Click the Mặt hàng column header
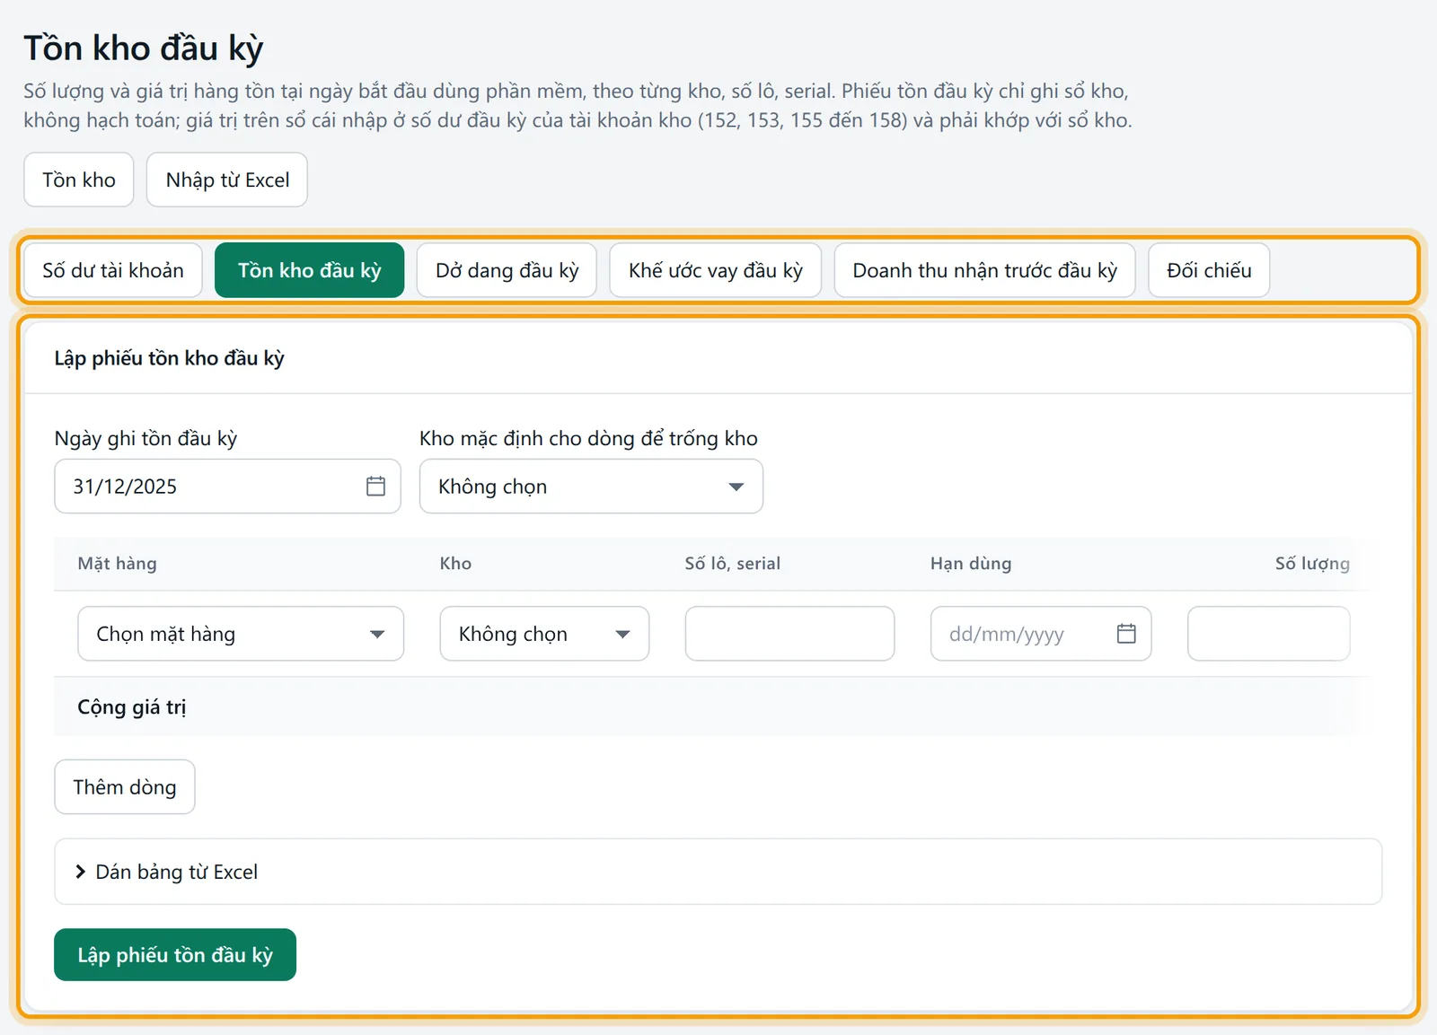1437x1035 pixels. pyautogui.click(x=117, y=564)
